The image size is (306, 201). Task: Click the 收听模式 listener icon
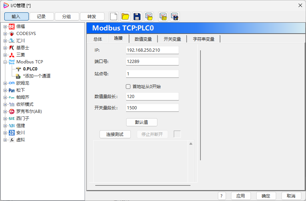[12, 104]
